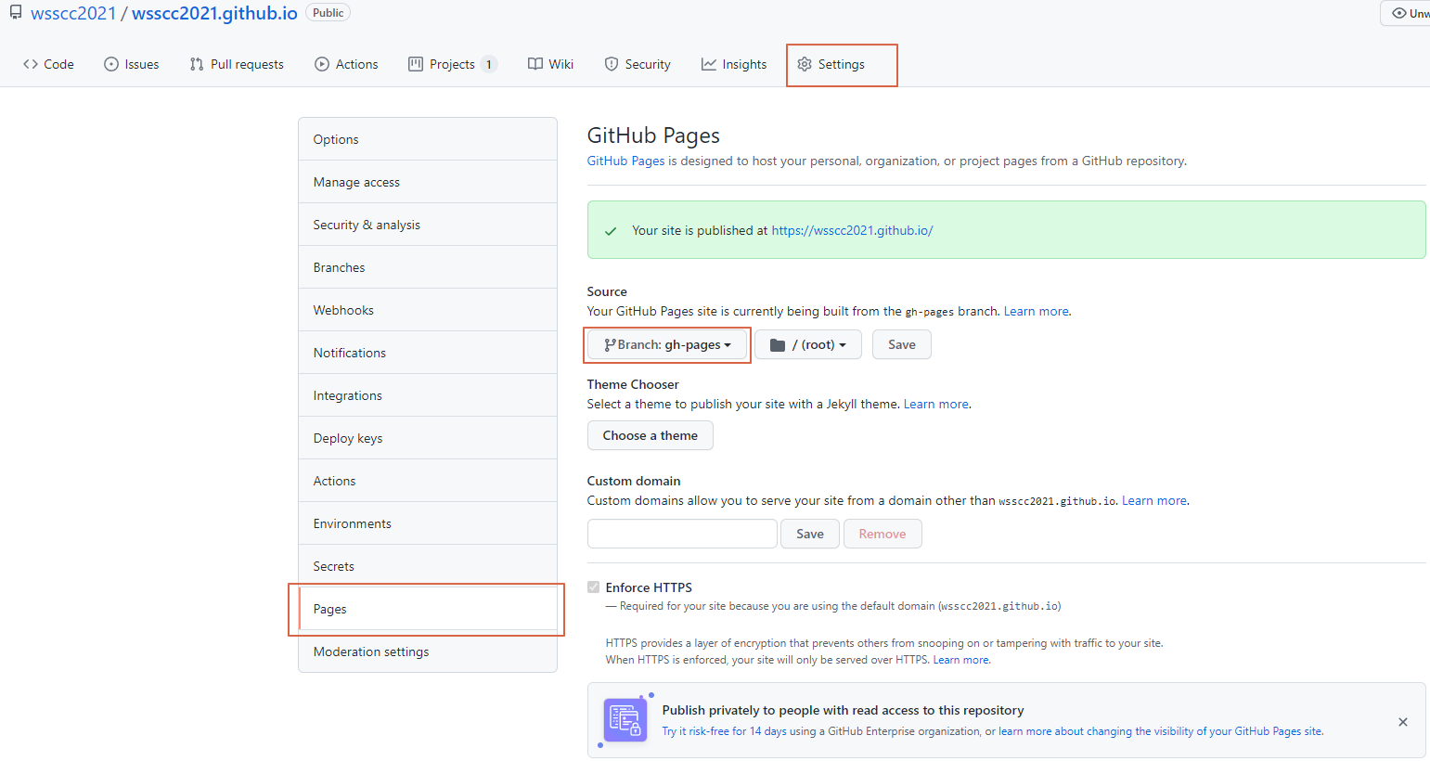The height and width of the screenshot is (761, 1430).
Task: Click the custom domain input field
Action: coord(682,534)
